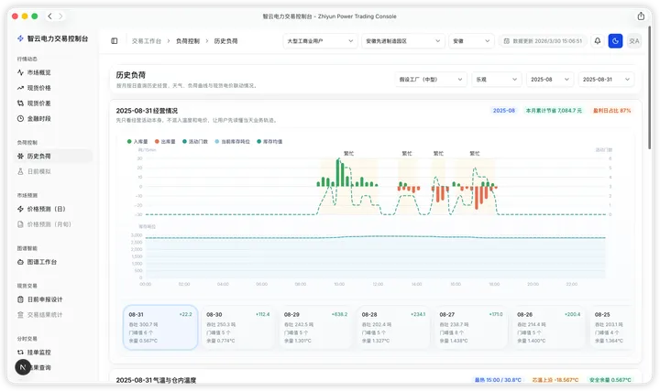Screen dimensions: 660x391
Task: Click the 现货价格 trend-line icon
Action: [x=20, y=88]
